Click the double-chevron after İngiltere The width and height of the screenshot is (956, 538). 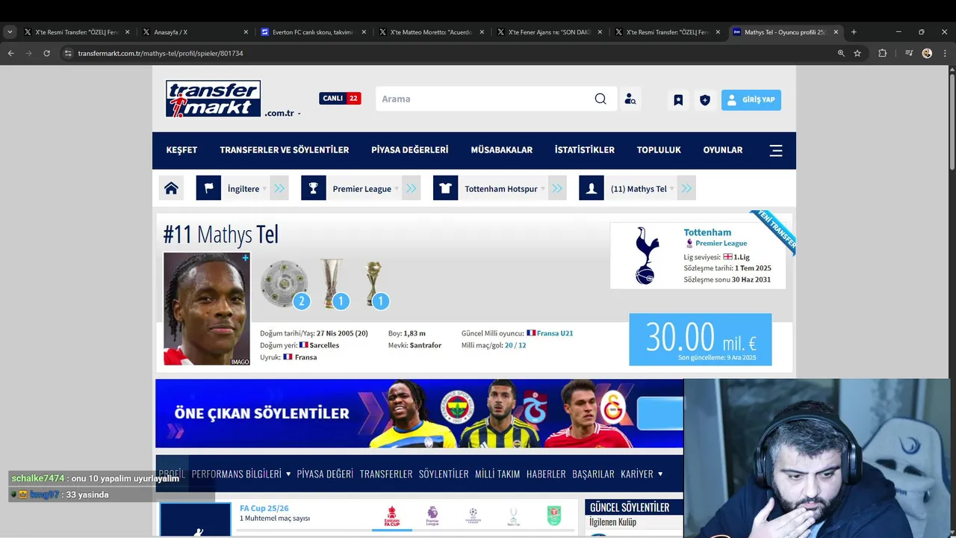click(279, 188)
